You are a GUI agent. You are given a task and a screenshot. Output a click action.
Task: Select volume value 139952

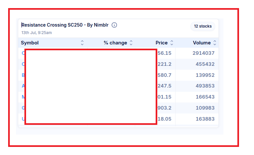tap(205, 75)
